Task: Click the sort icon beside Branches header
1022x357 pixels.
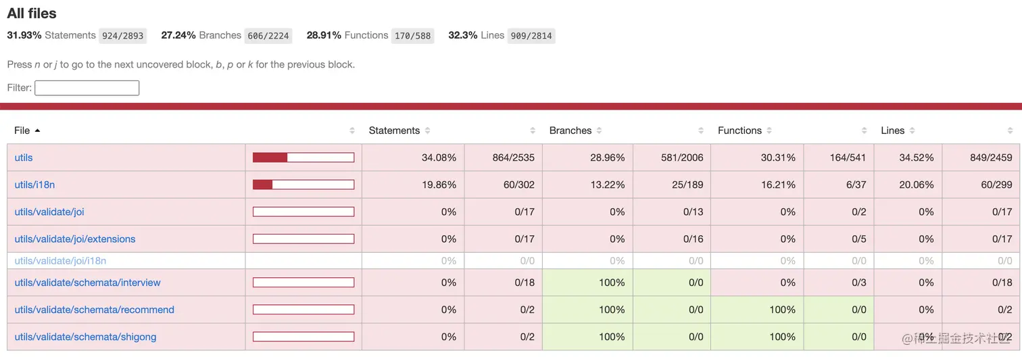Action: pos(599,130)
